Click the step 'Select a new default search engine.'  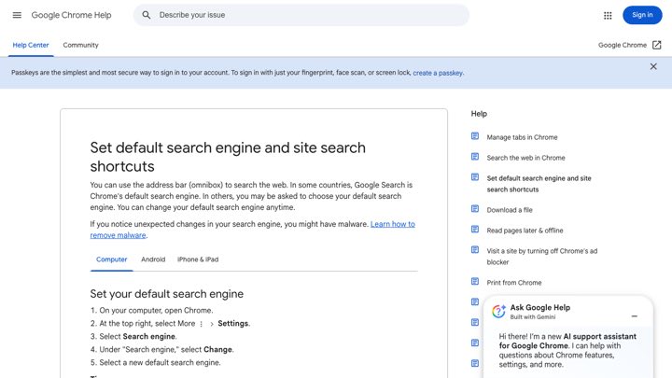click(x=160, y=362)
